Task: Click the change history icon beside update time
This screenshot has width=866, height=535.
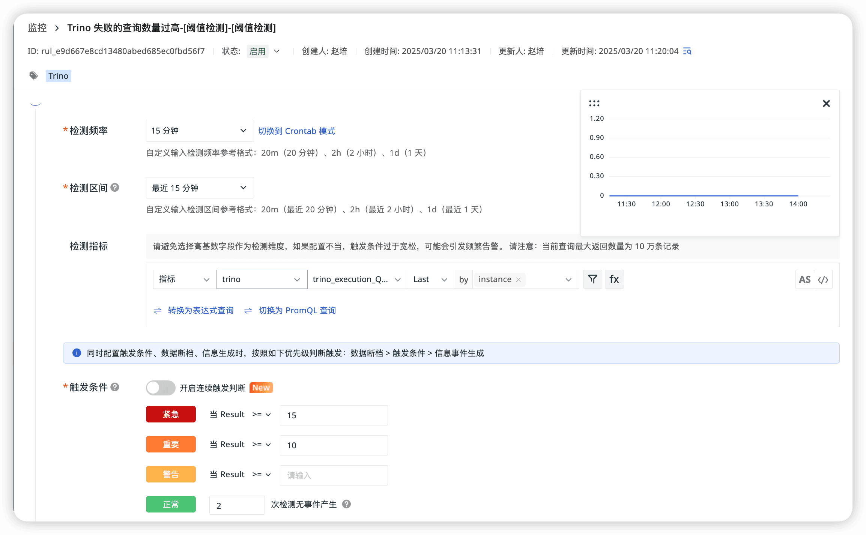Action: pyautogui.click(x=687, y=51)
